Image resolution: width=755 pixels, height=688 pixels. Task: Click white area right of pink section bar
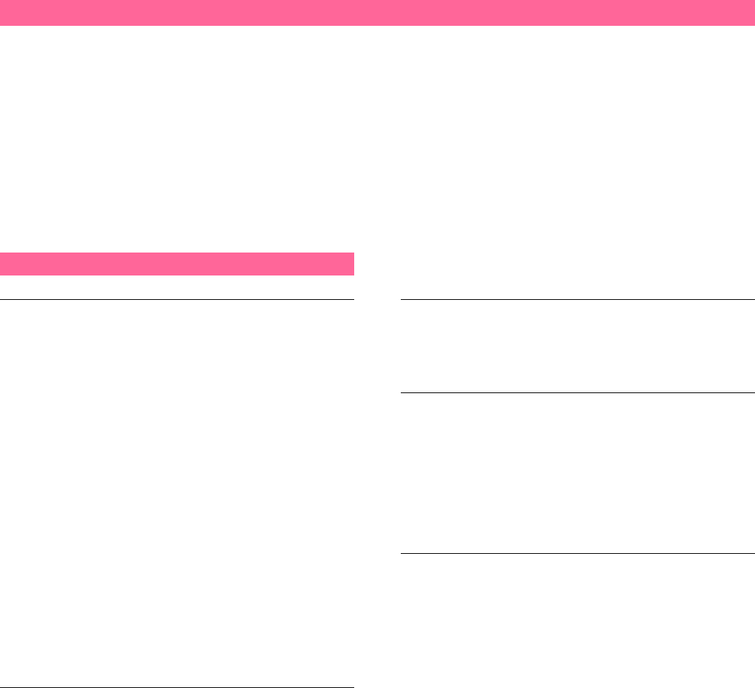coord(555,263)
